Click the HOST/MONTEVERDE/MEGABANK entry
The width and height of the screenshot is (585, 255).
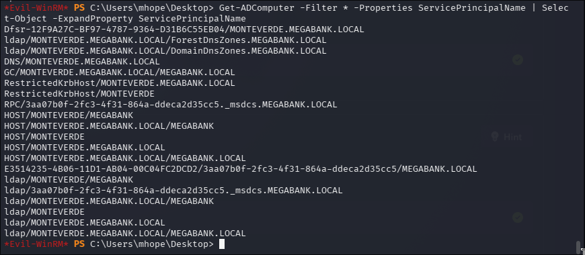coord(69,115)
